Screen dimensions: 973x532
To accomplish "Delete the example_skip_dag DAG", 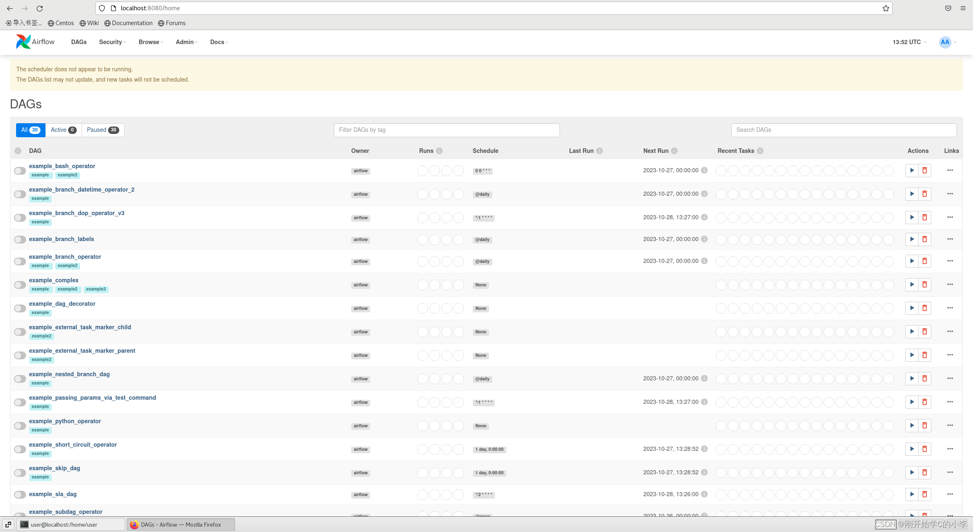I will pos(925,472).
